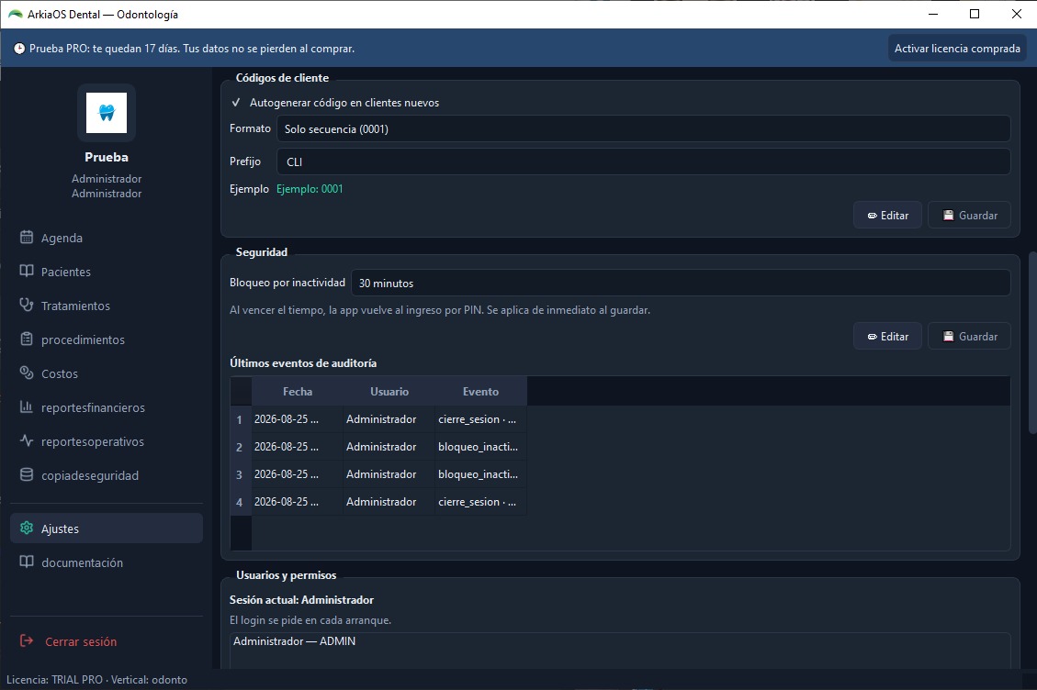This screenshot has width=1037, height=690.
Task: Click the procedimientos clipboard icon
Action: 27,339
